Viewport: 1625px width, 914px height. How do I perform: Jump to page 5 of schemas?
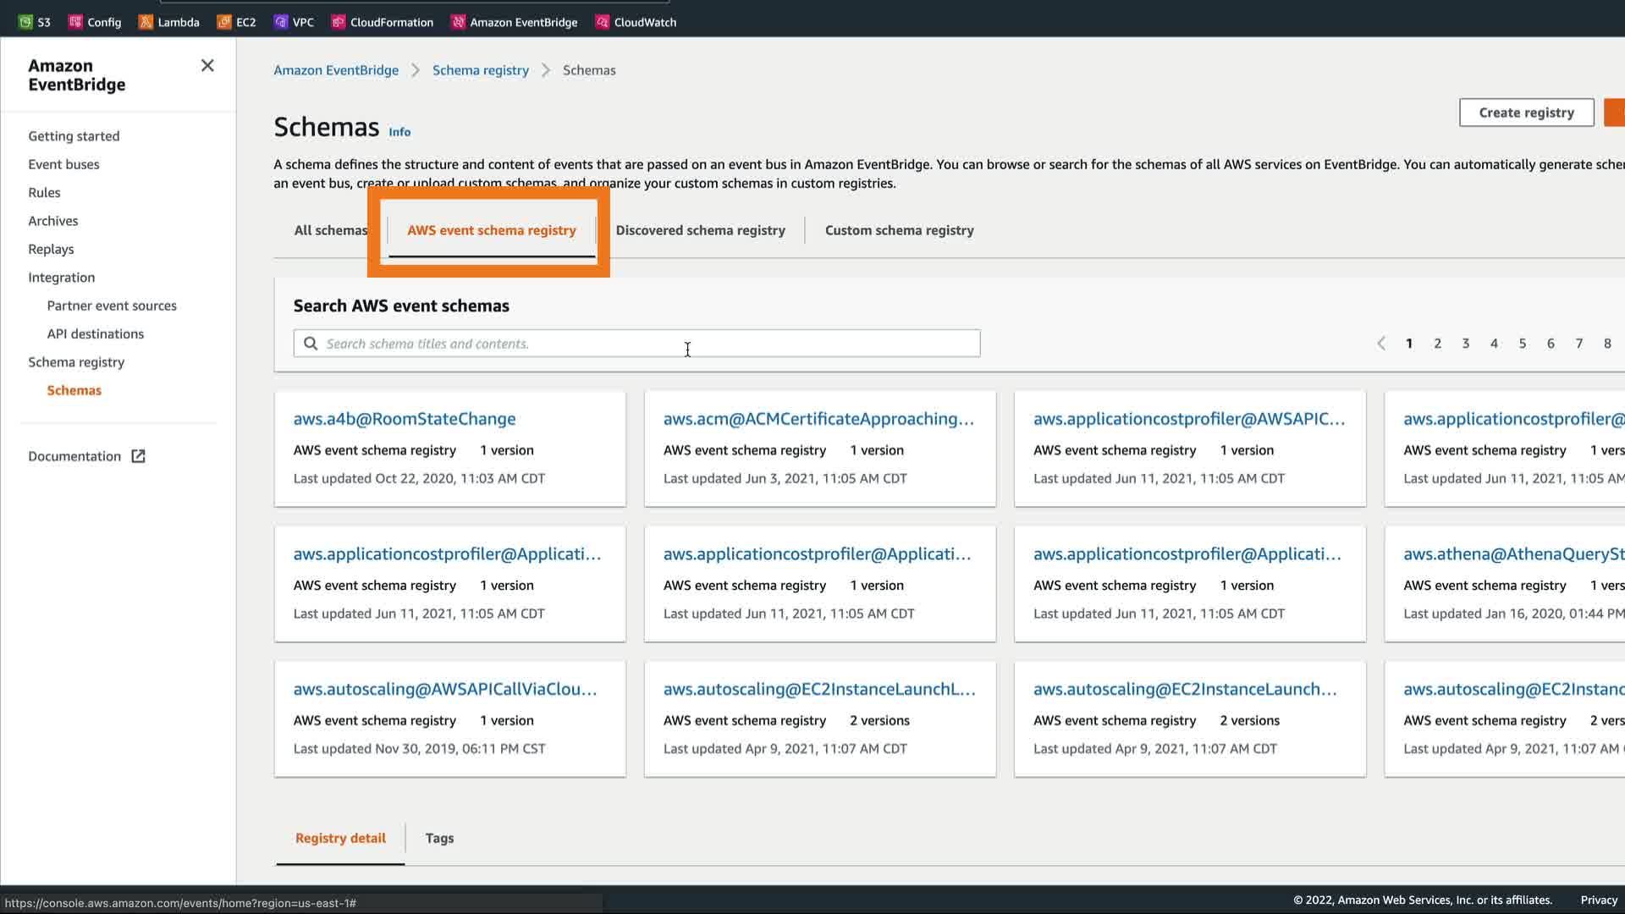click(x=1523, y=344)
